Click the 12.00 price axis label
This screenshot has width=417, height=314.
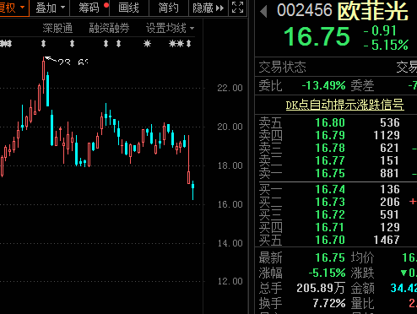point(230,281)
